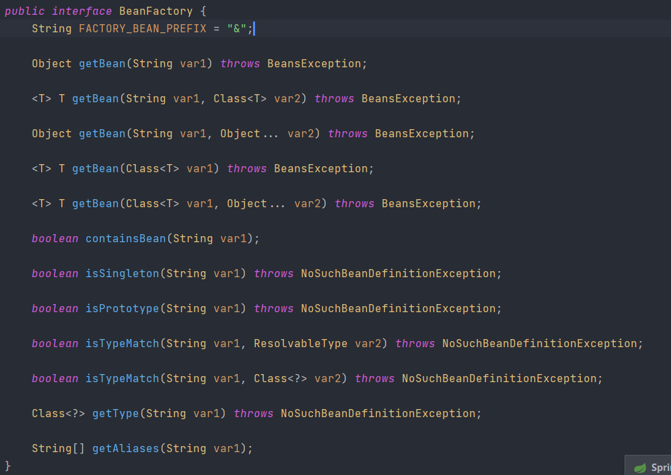
Task: Click the containsBean method name
Action: [126, 239]
